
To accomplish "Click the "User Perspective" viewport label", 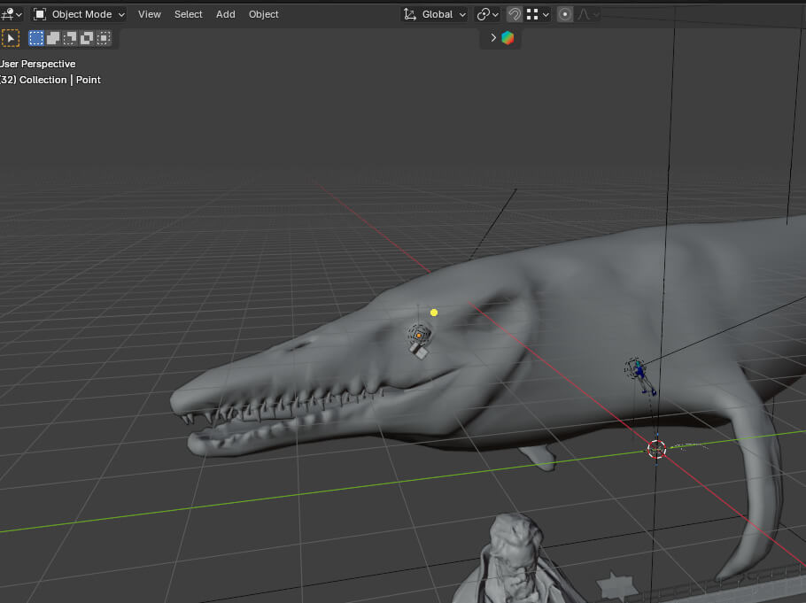I will (x=37, y=64).
